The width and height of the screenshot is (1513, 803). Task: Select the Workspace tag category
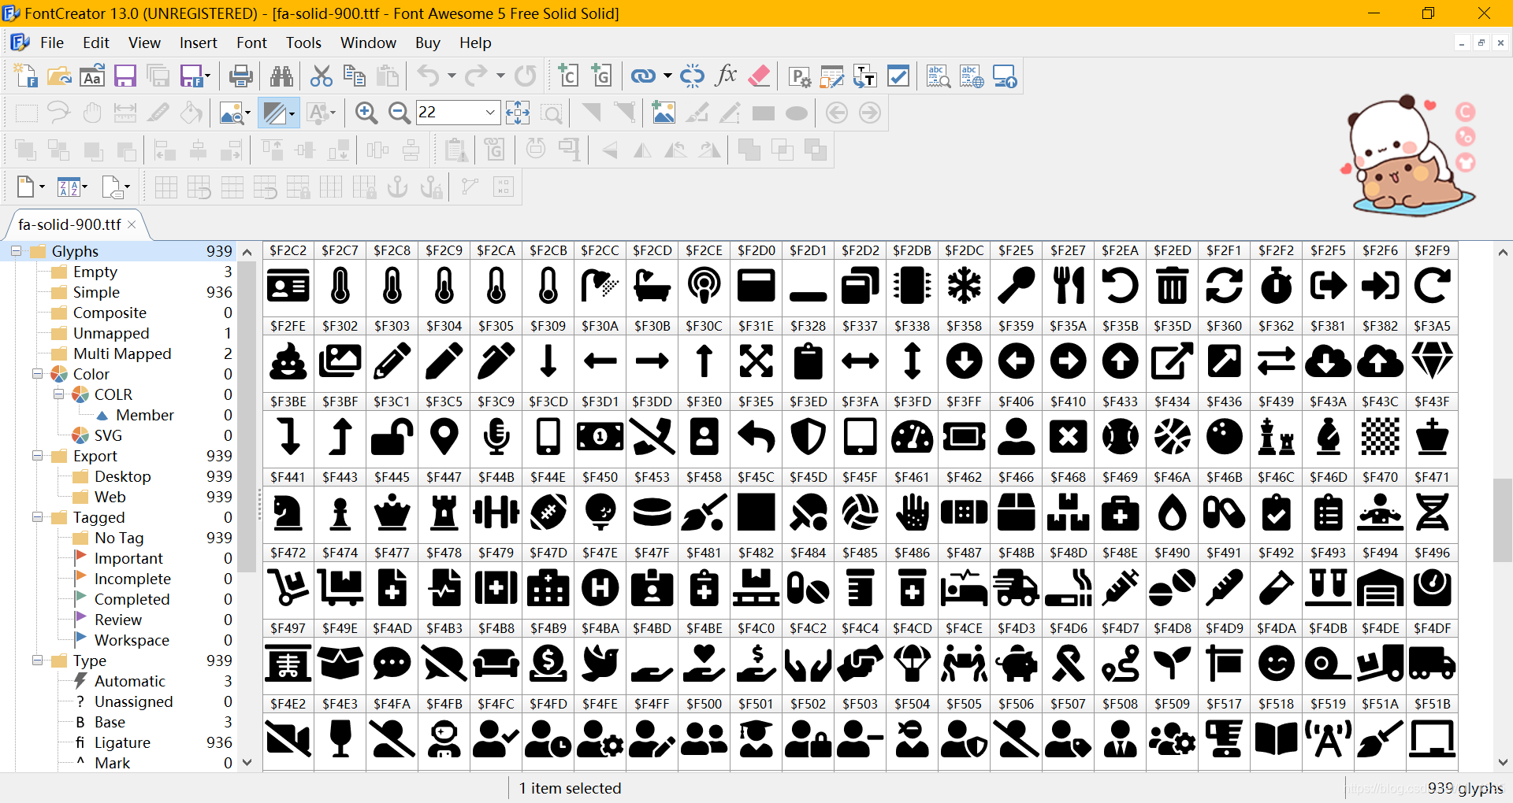click(132, 640)
